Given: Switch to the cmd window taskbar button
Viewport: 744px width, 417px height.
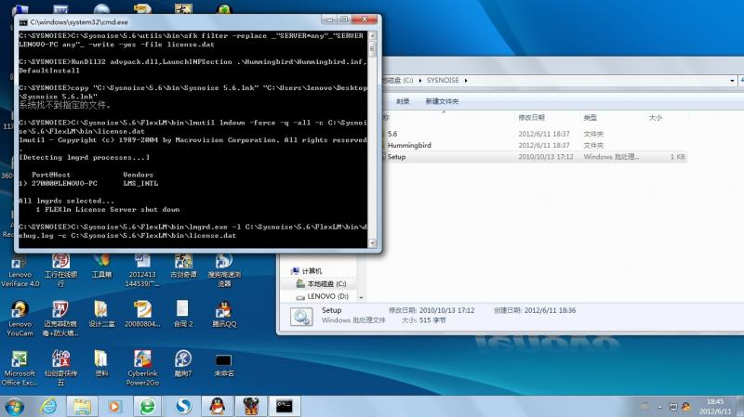Looking at the screenshot, I should [x=285, y=407].
